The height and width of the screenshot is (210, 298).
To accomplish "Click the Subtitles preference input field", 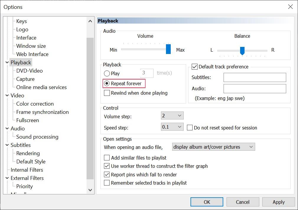I will (254, 77).
